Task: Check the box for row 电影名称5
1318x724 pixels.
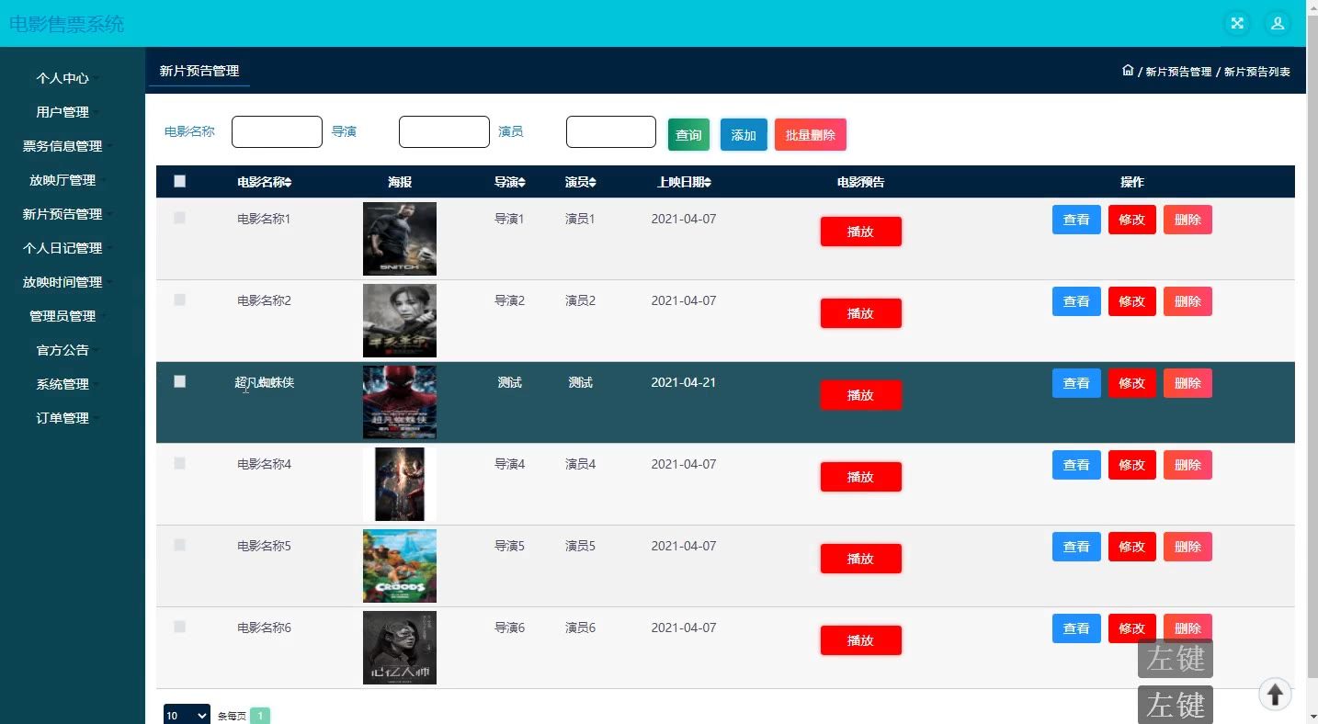Action: pos(180,545)
